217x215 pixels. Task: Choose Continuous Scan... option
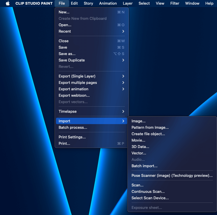click(172, 192)
